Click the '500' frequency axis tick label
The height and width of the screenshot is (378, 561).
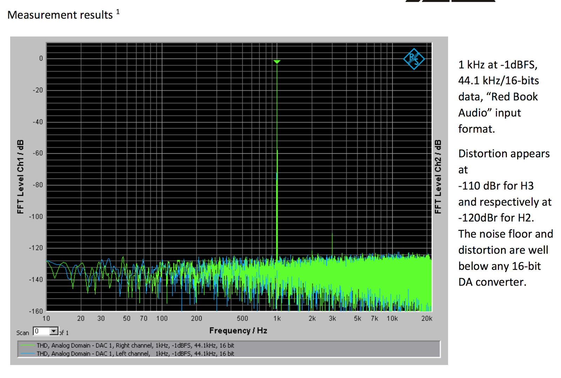pos(242,318)
